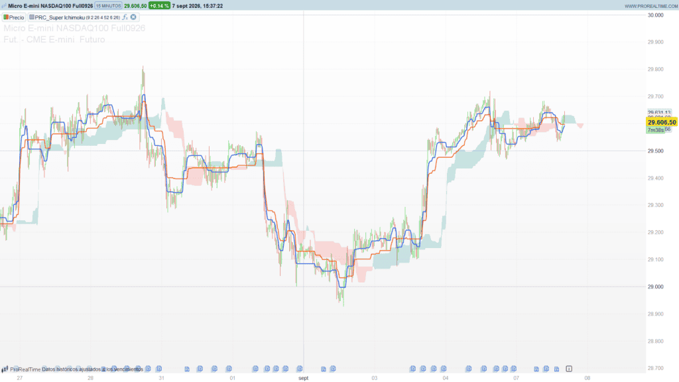Image resolution: width=679 pixels, height=382 pixels.
Task: Select the Precio label tab
Action: pyautogui.click(x=14, y=17)
